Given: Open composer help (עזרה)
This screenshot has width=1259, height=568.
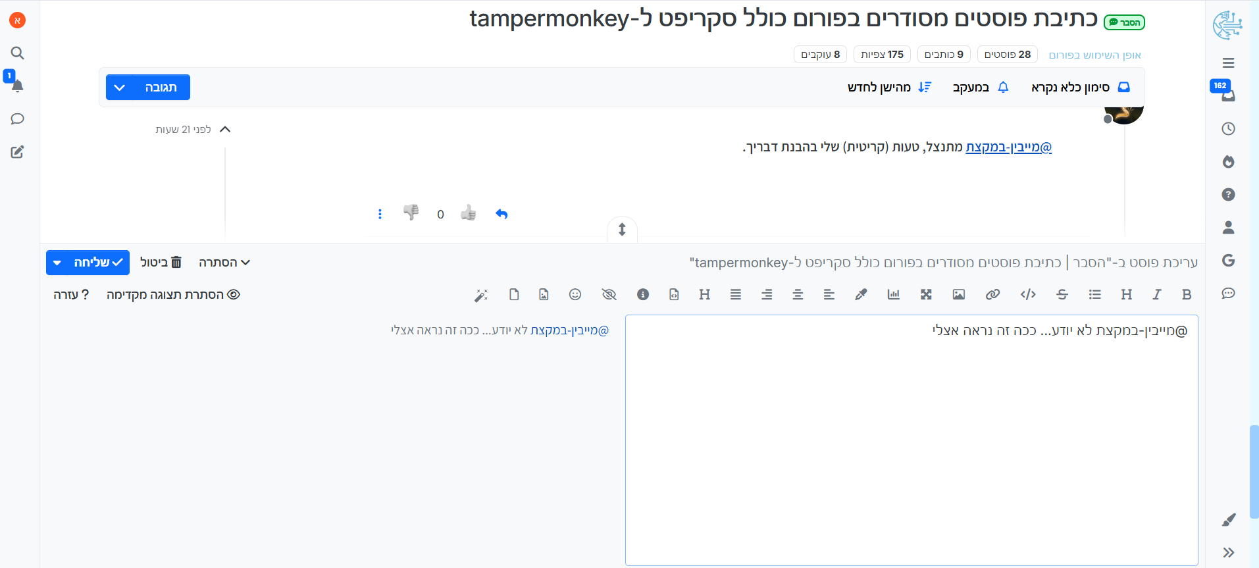Looking at the screenshot, I should pyautogui.click(x=71, y=295).
